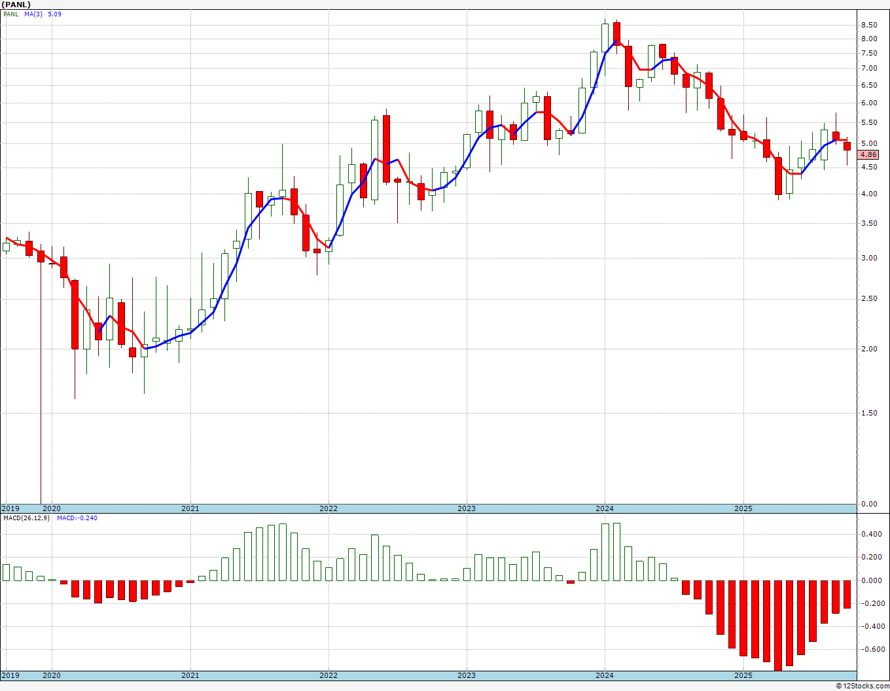
Task: Select the 0.200 MACD axis label
Action: click(871, 557)
